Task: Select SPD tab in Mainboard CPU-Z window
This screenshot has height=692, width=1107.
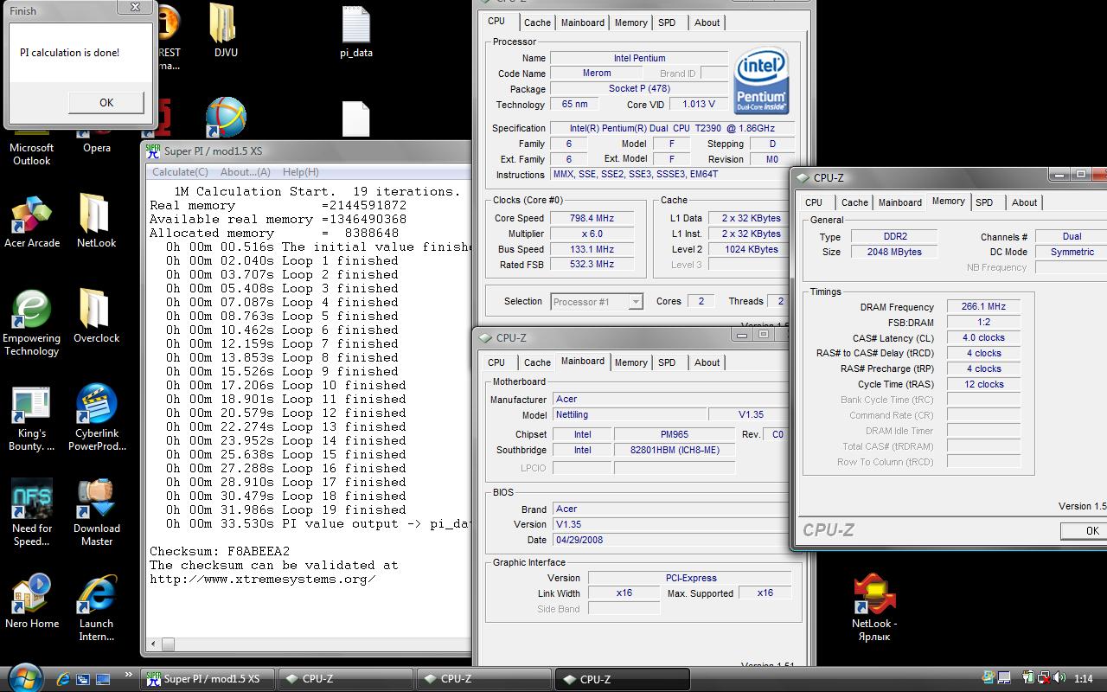Action: [667, 362]
